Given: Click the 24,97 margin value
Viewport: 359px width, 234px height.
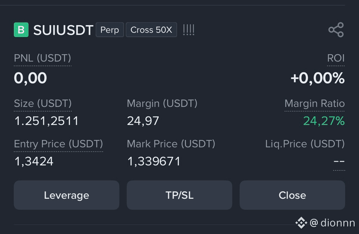Looking at the screenshot, I should [x=143, y=121].
